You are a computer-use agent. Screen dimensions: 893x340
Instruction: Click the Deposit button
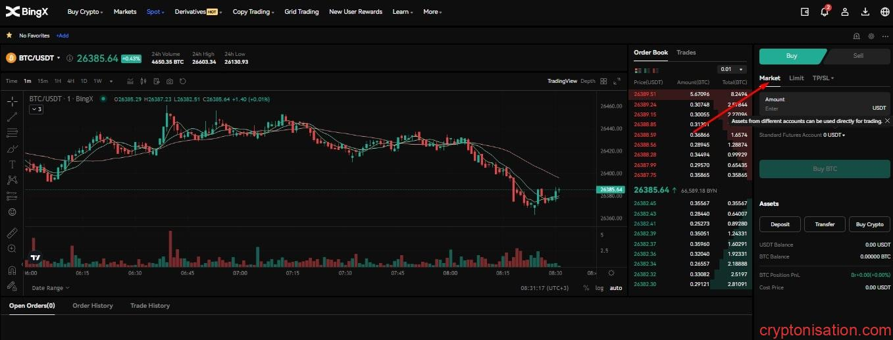780,224
